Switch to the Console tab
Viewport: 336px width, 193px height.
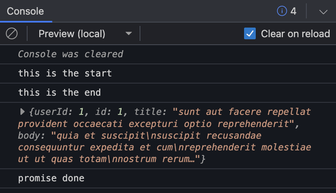pyautogui.click(x=25, y=11)
